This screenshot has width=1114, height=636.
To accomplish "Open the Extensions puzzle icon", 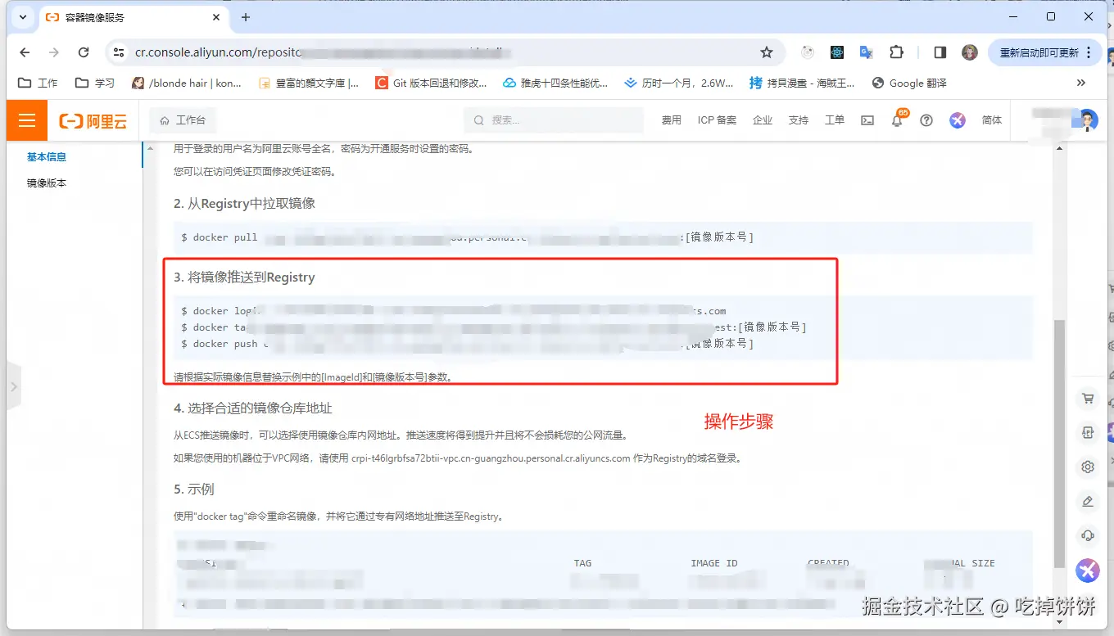I will (896, 52).
